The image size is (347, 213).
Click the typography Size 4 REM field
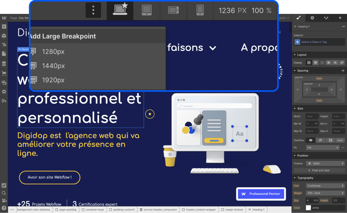point(312,200)
